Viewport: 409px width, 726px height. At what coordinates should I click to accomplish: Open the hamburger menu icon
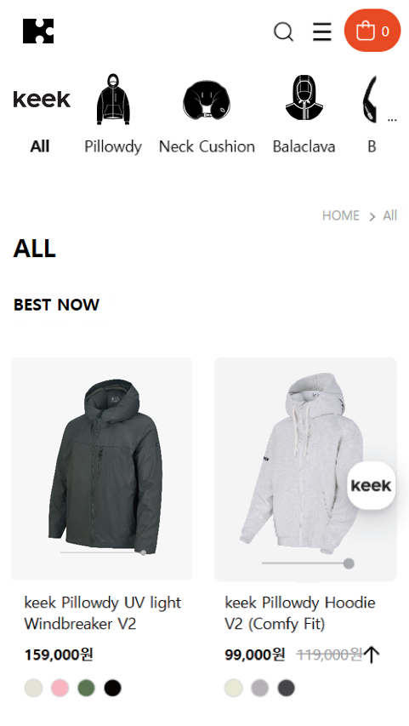coord(322,31)
